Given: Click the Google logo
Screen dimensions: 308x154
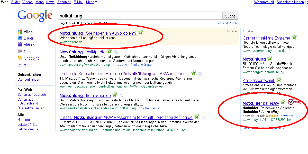Looking at the screenshot, I should [35, 16].
